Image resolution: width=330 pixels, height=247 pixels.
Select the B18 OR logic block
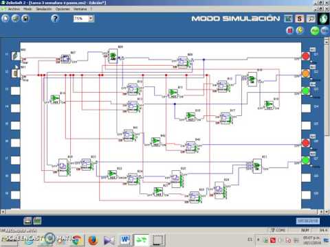coord(252,79)
